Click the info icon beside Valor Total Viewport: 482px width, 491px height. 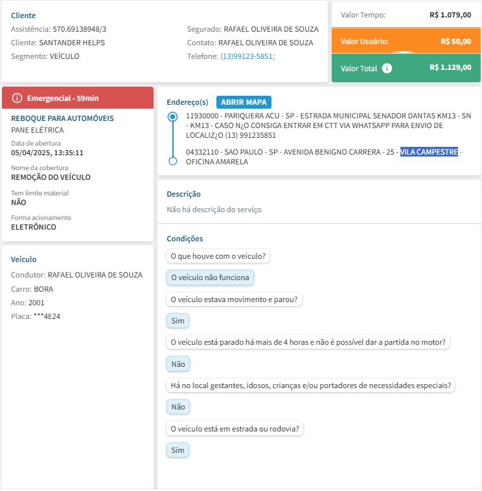387,68
